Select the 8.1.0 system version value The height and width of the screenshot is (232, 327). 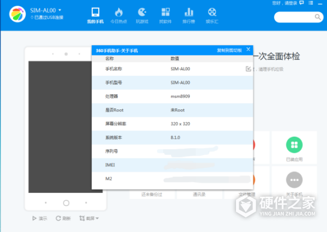click(175, 138)
